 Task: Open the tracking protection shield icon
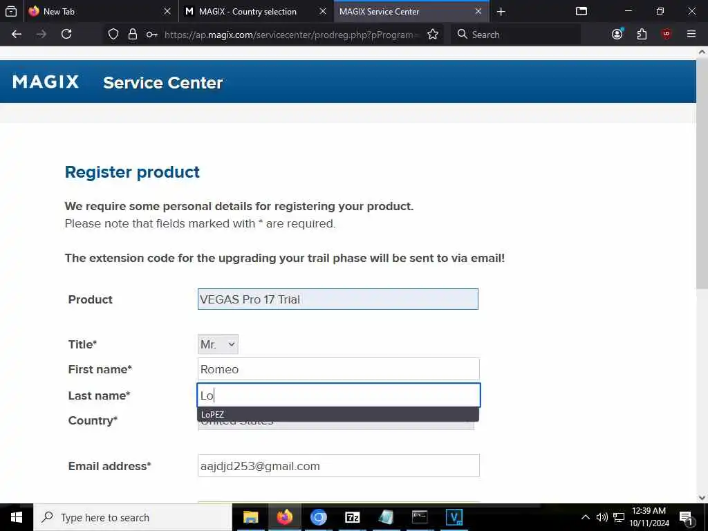coord(113,35)
